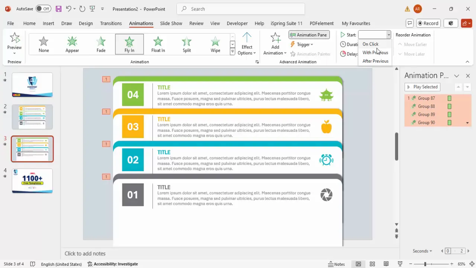The image size is (476, 268).
Task: Close the Animation Pane
Action: (468, 76)
